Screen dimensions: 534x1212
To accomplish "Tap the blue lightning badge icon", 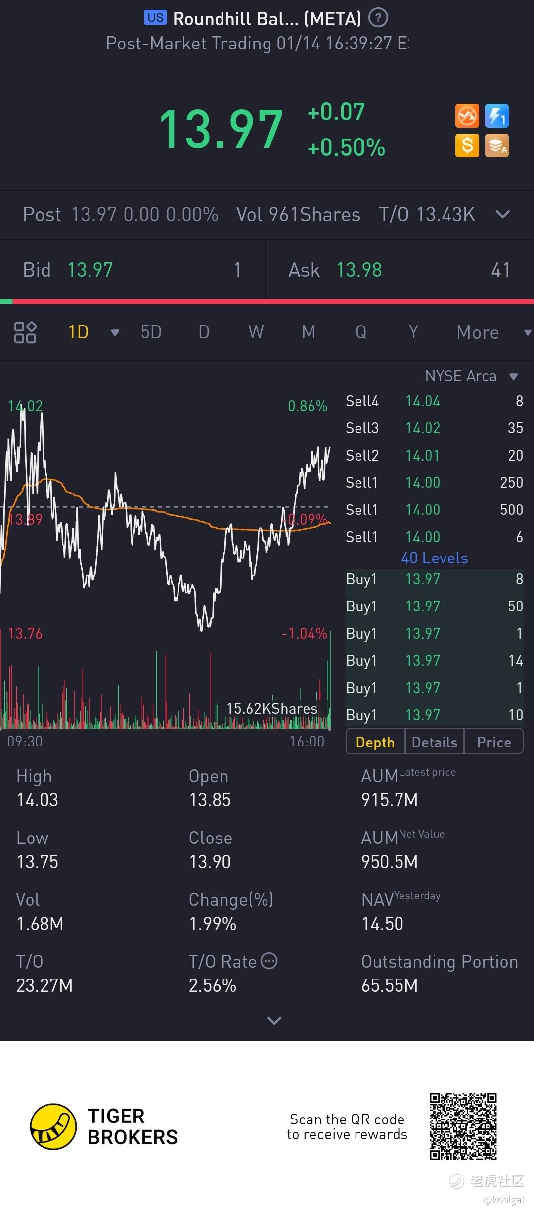I will (x=497, y=116).
